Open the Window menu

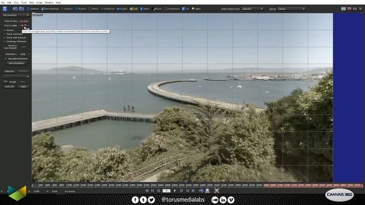(49, 2)
